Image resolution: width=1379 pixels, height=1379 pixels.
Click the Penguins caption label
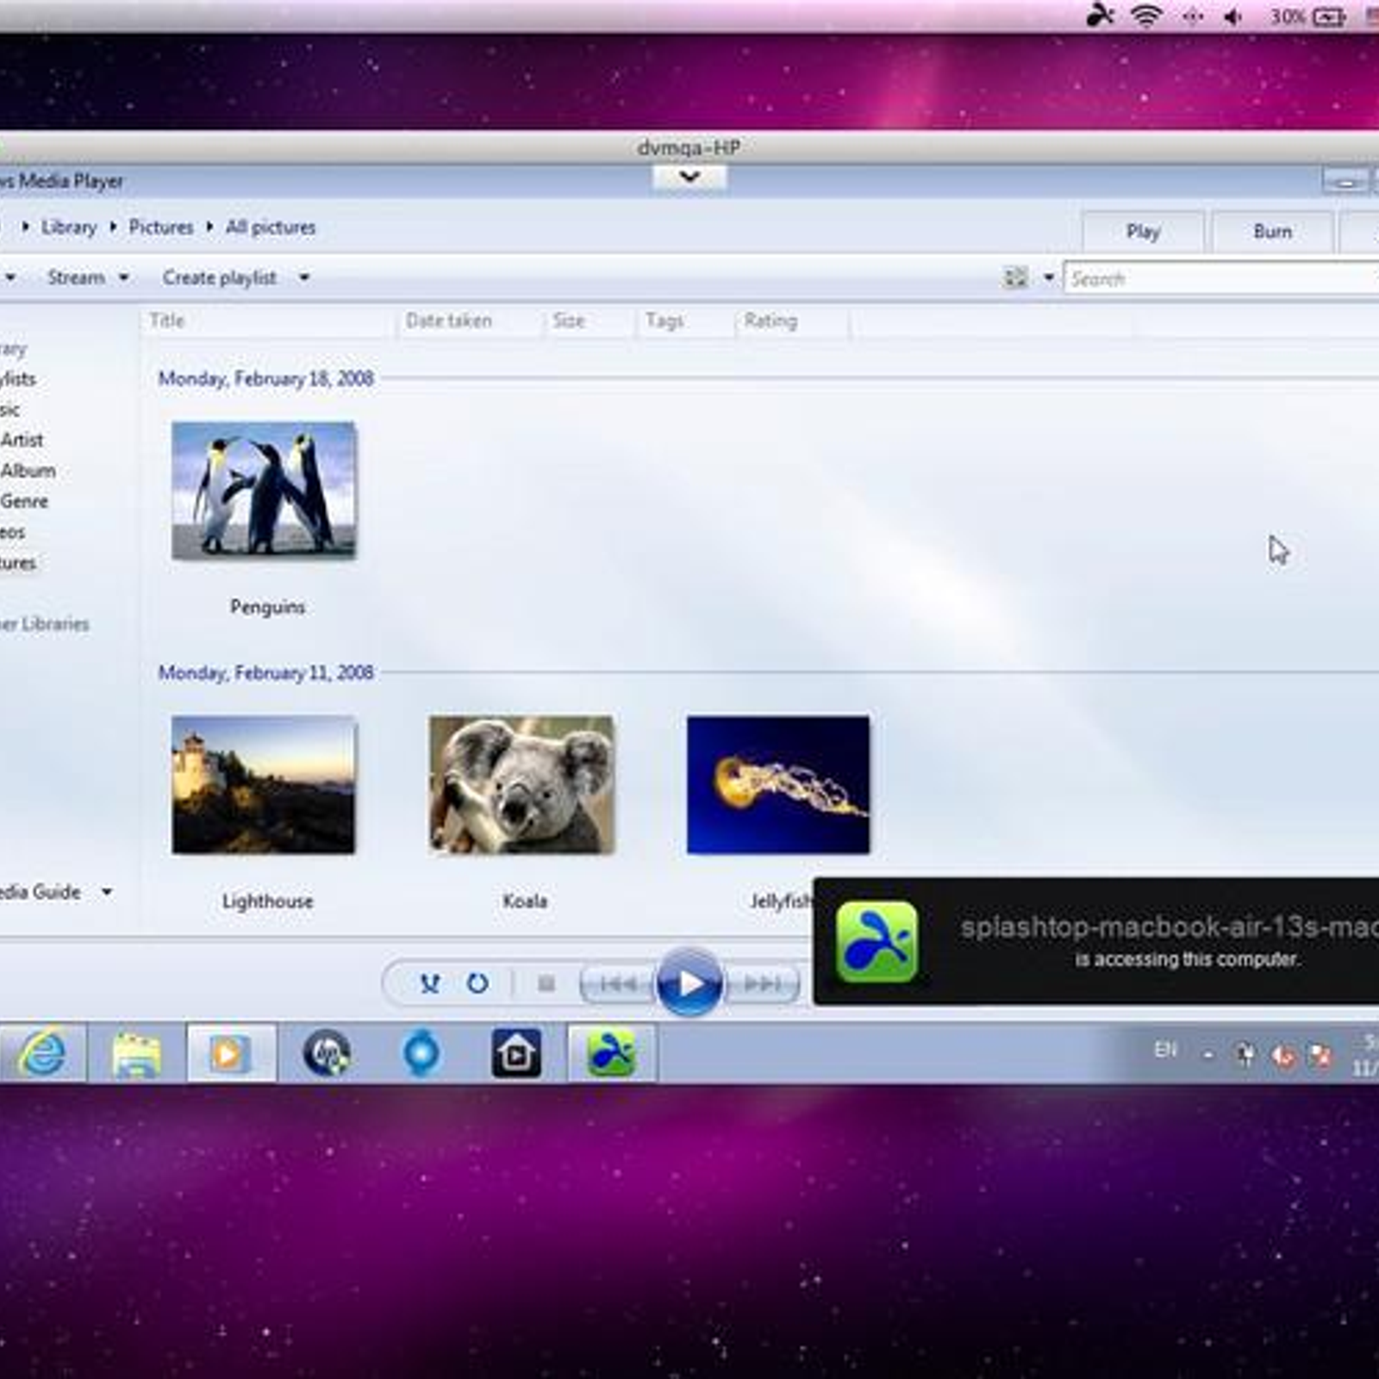(267, 607)
